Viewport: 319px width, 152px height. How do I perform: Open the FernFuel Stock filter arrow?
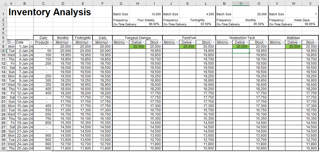213,42
